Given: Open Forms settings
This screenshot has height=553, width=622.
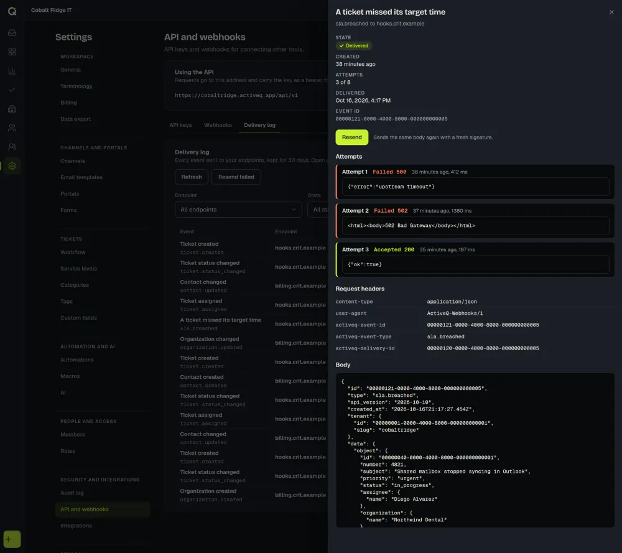Looking at the screenshot, I should click(x=68, y=210).
